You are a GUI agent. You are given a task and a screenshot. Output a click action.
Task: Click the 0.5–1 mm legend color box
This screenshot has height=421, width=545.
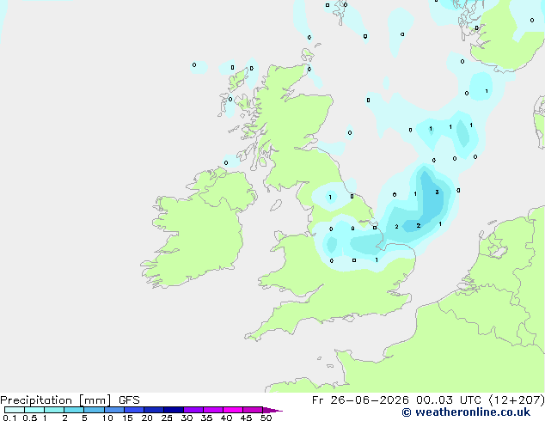tap(34, 410)
